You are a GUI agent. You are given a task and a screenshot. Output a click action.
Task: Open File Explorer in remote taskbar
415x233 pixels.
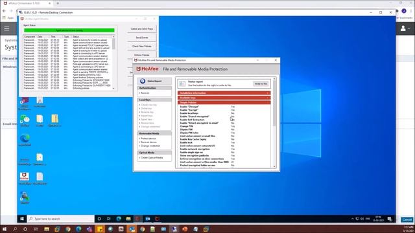128,219
